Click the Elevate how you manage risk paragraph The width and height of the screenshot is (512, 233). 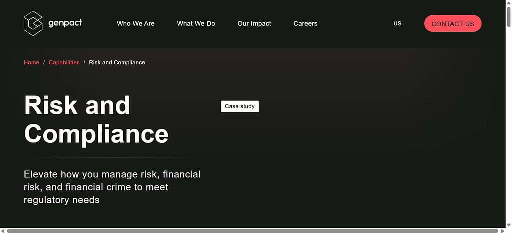click(112, 187)
